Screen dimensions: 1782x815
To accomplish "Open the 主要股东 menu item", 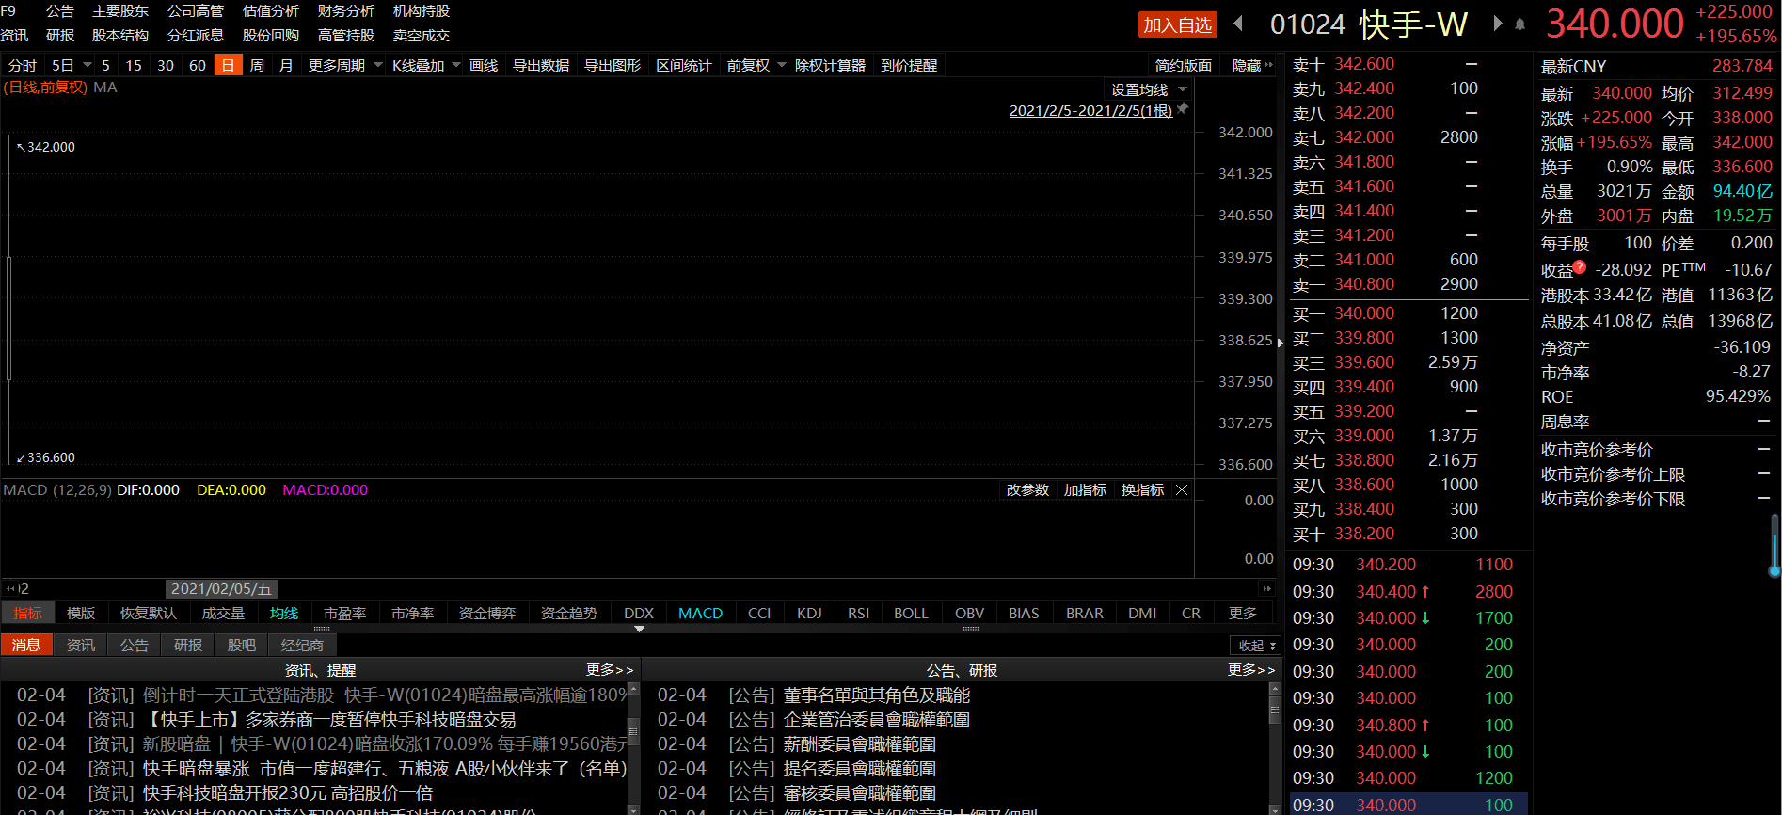I will click(120, 11).
